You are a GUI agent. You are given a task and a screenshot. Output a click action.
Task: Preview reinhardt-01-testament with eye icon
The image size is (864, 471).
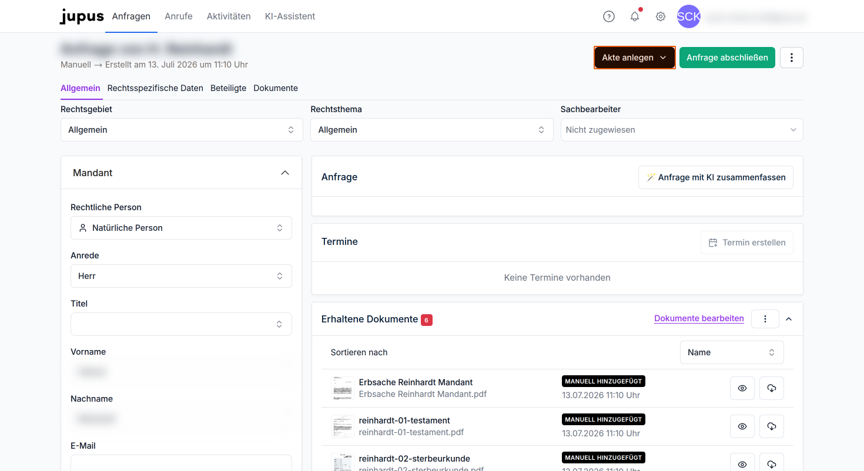pyautogui.click(x=742, y=426)
